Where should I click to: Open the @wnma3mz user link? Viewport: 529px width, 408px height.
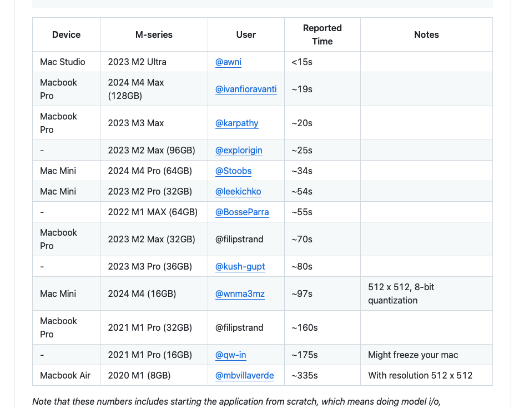pyautogui.click(x=240, y=293)
